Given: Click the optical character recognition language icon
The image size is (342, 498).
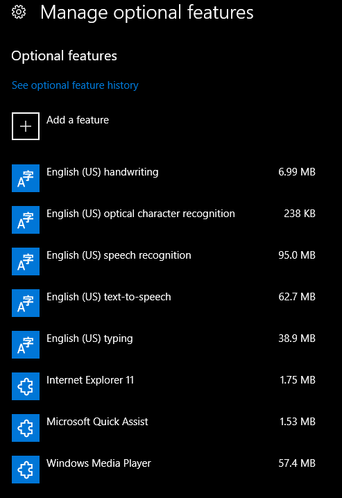Looking at the screenshot, I should coord(26,220).
